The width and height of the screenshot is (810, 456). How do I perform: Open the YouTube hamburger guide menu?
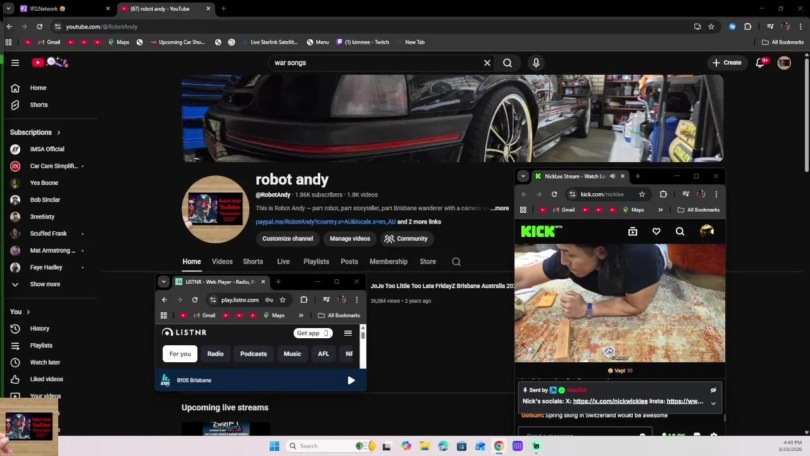pyautogui.click(x=15, y=63)
